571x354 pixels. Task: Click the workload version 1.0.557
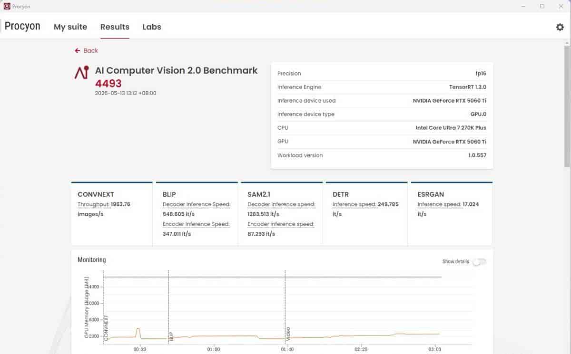(477, 155)
